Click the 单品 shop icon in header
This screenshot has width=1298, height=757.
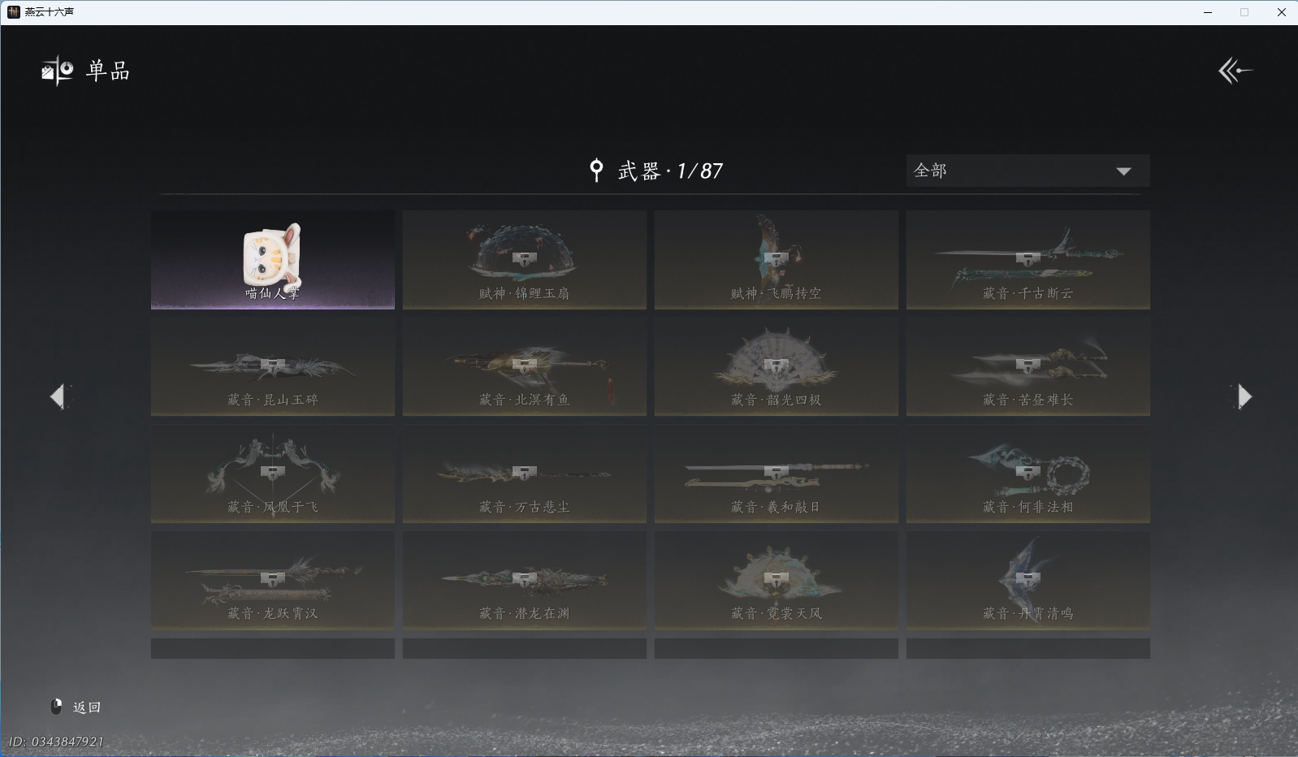tap(58, 71)
